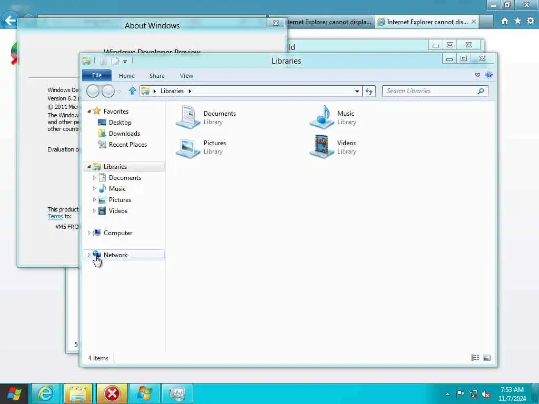Viewport: 539px width, 404px height.
Task: Click the Help question mark icon
Action: pos(489,75)
